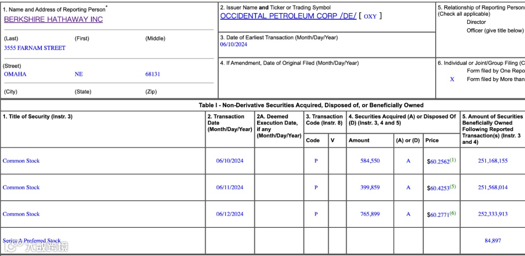Click transaction date 06/11/2024
The height and width of the screenshot is (256, 525).
point(229,188)
